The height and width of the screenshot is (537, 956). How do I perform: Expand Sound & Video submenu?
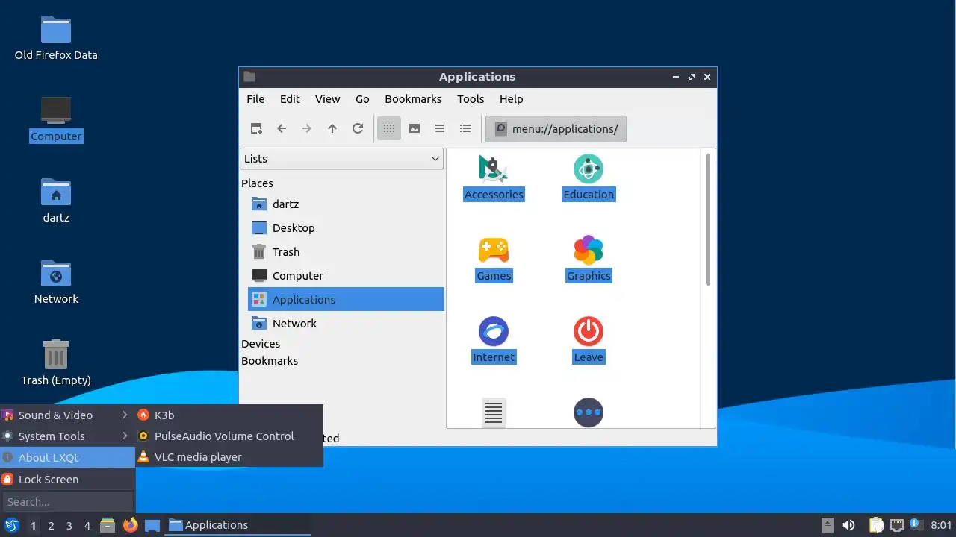click(67, 415)
